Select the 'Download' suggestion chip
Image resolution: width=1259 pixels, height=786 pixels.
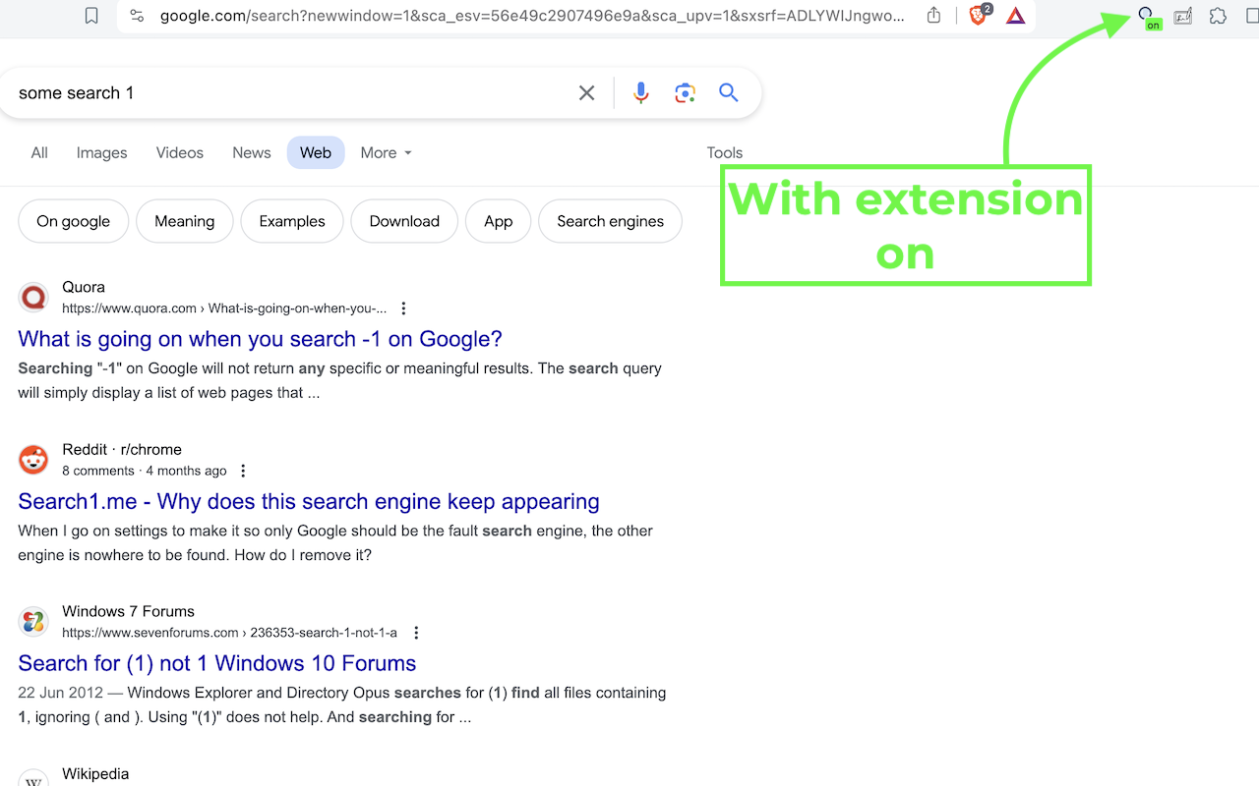coord(404,221)
